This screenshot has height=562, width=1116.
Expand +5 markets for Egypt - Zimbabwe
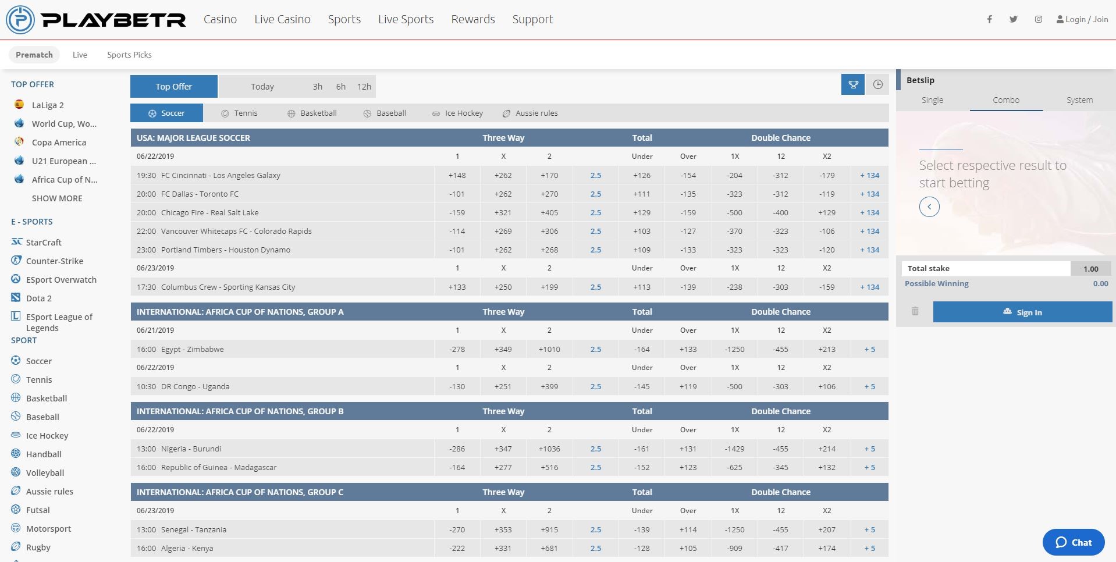[x=870, y=349]
